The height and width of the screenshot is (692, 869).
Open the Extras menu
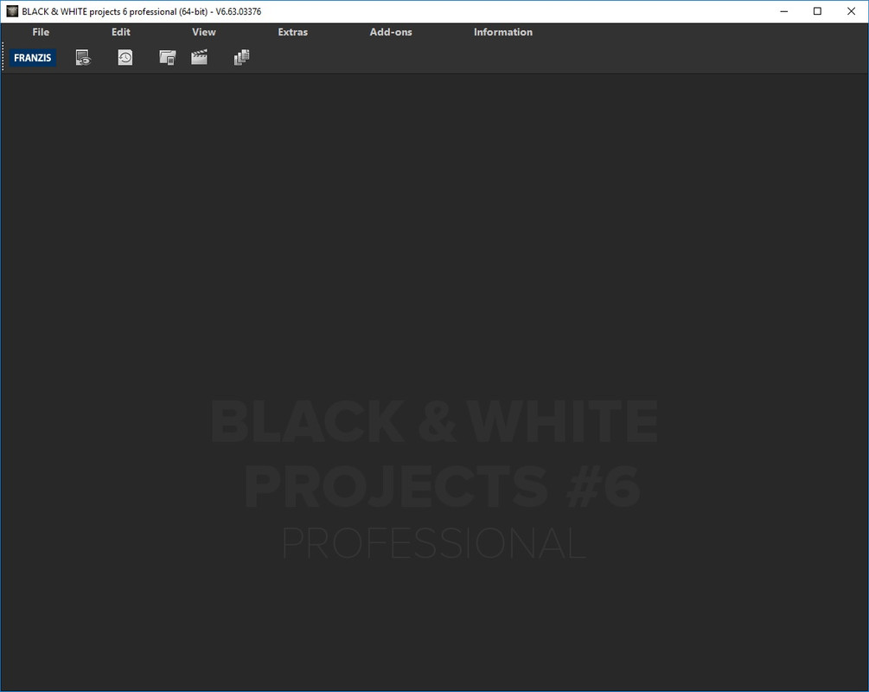click(x=292, y=32)
